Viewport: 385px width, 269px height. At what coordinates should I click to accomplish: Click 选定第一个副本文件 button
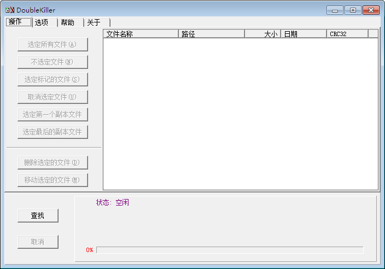pyautogui.click(x=52, y=114)
